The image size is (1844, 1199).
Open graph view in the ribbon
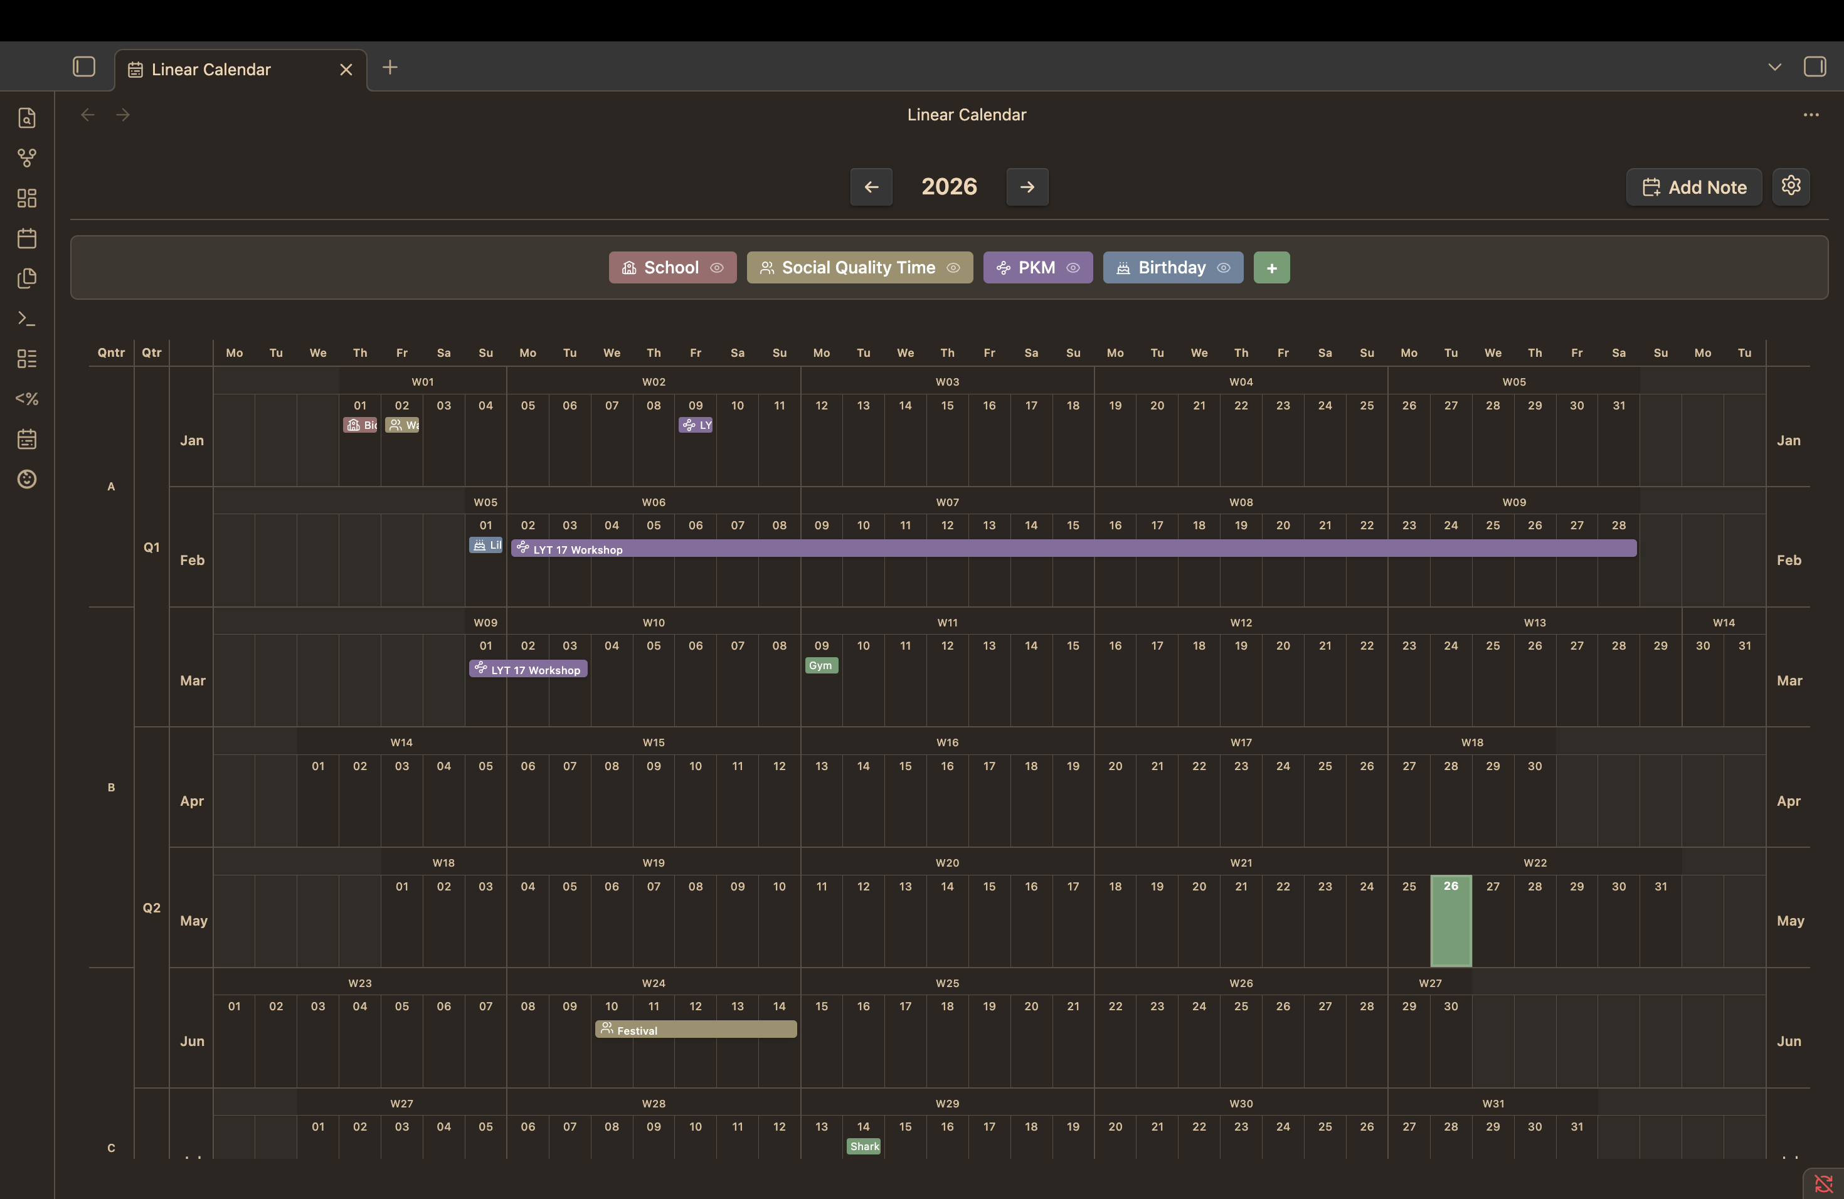tap(27, 158)
